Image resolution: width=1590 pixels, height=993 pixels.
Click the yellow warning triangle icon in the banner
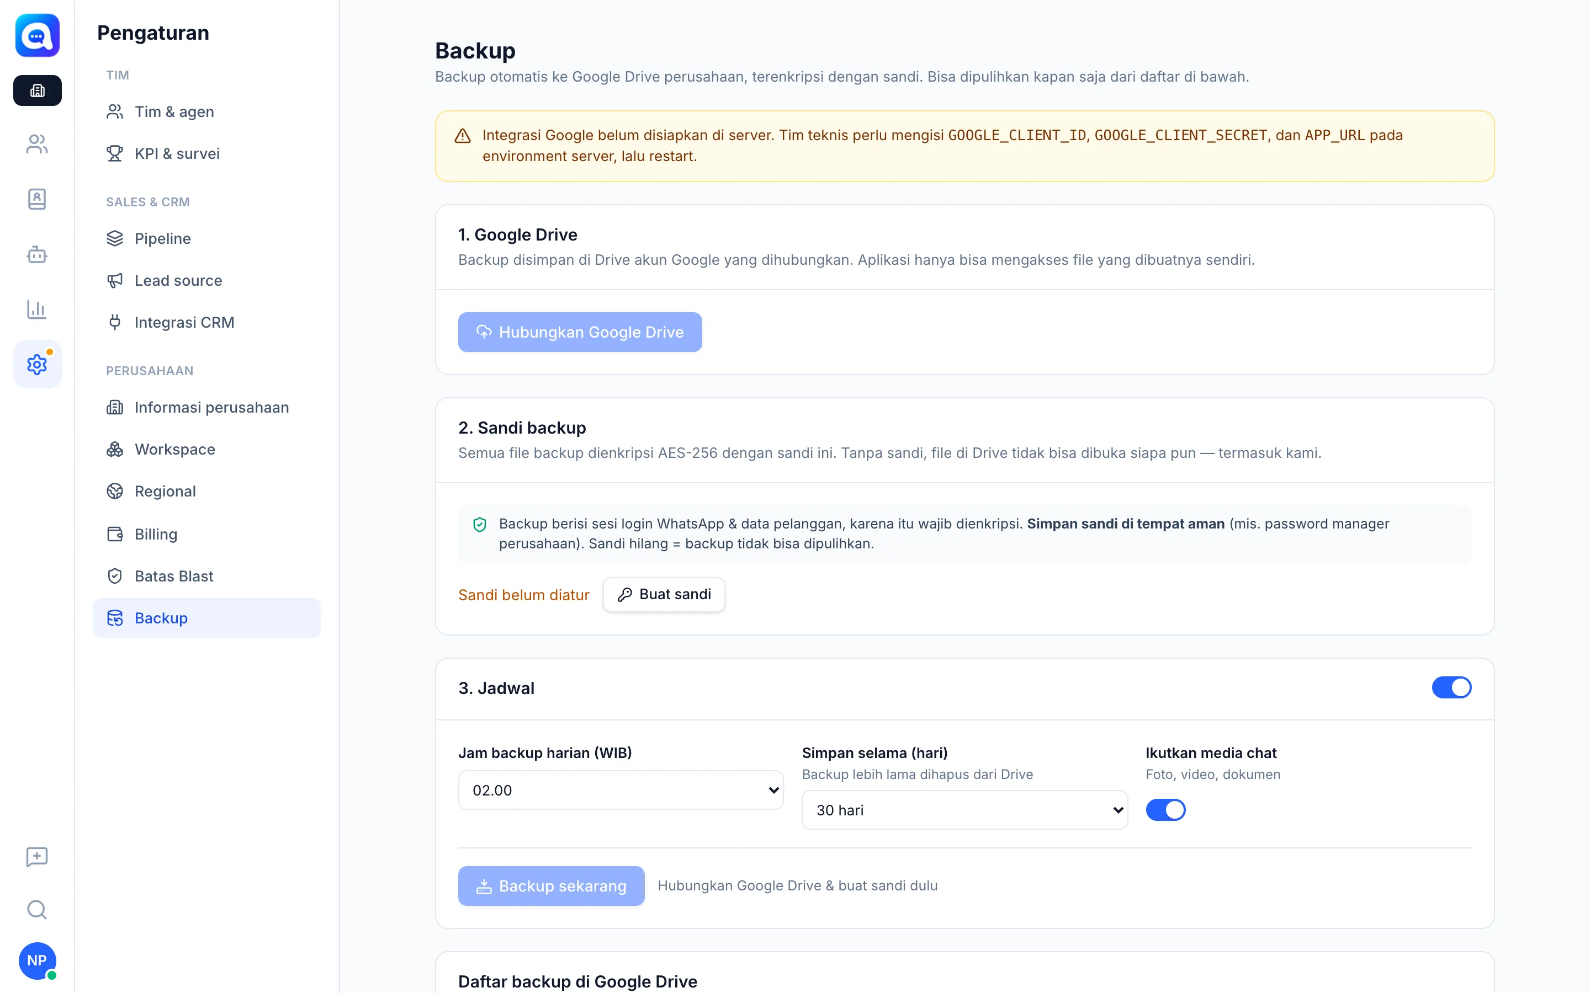[463, 136]
